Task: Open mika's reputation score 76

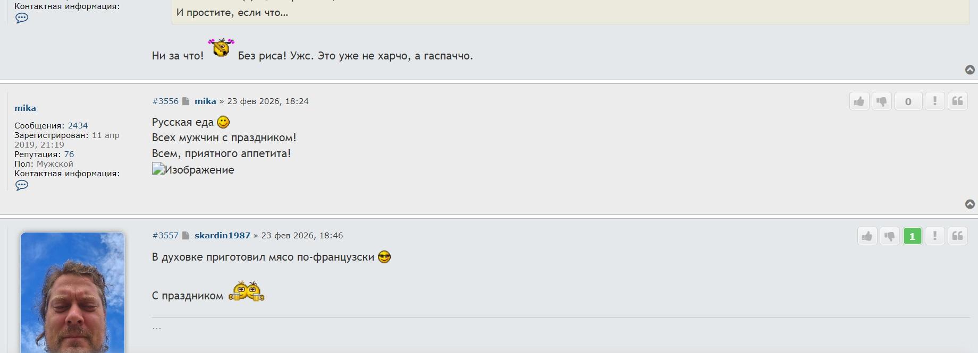Action: click(x=69, y=154)
